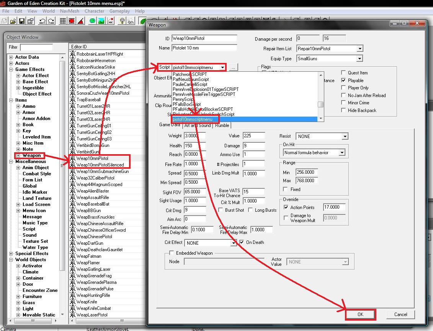Open the Equip Type dropdown
This screenshot has width=433, height=331.
[x=359, y=59]
